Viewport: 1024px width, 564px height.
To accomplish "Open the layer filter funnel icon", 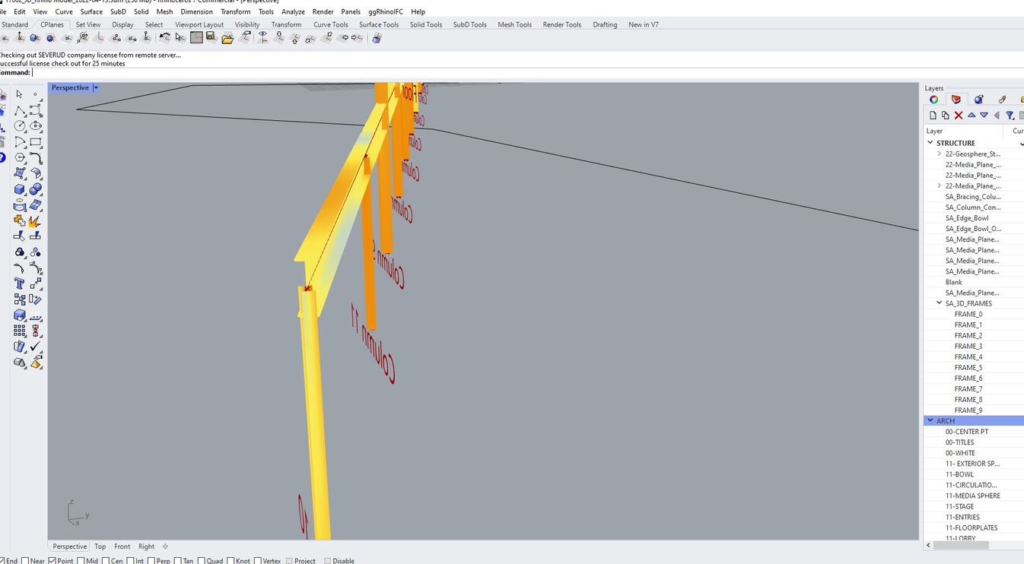I will [x=1010, y=116].
